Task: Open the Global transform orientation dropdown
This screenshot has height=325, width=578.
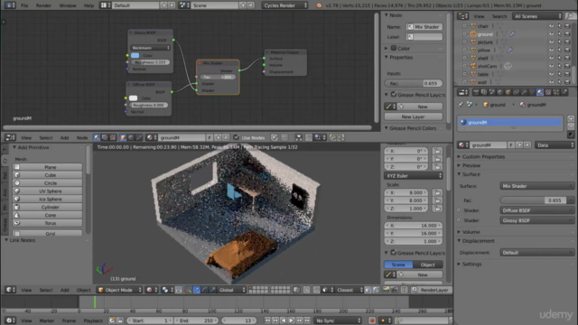Action: tap(231, 290)
